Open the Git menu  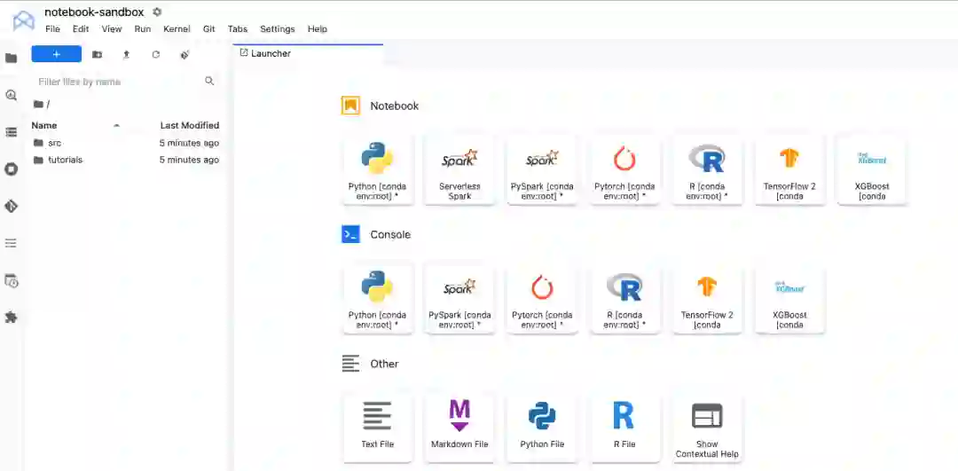tap(209, 28)
